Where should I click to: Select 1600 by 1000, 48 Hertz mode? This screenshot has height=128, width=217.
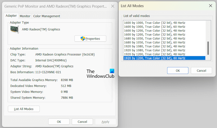pyautogui.click(x=154, y=23)
